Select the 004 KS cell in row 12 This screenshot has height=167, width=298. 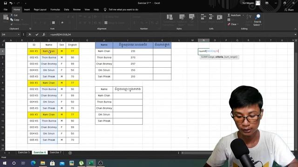click(x=34, y=102)
